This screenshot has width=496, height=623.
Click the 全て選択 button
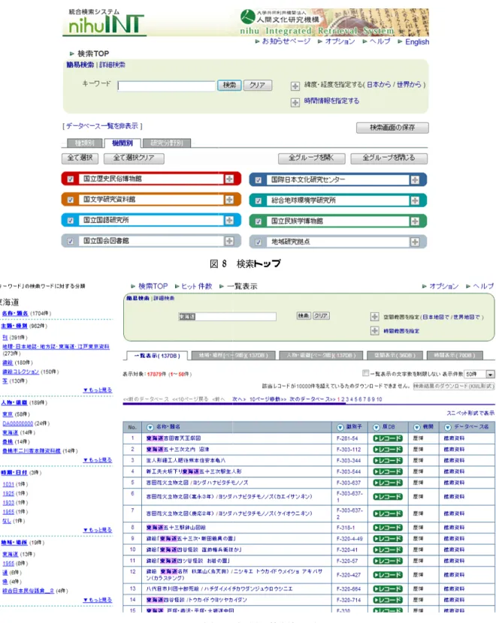point(80,158)
